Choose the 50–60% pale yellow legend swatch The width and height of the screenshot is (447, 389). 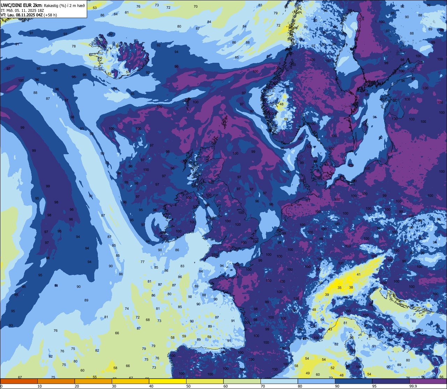click(205, 381)
